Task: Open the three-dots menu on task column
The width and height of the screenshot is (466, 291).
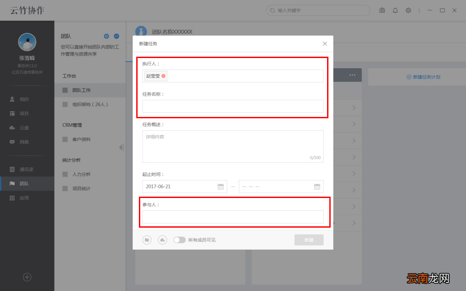Action: pyautogui.click(x=352, y=75)
